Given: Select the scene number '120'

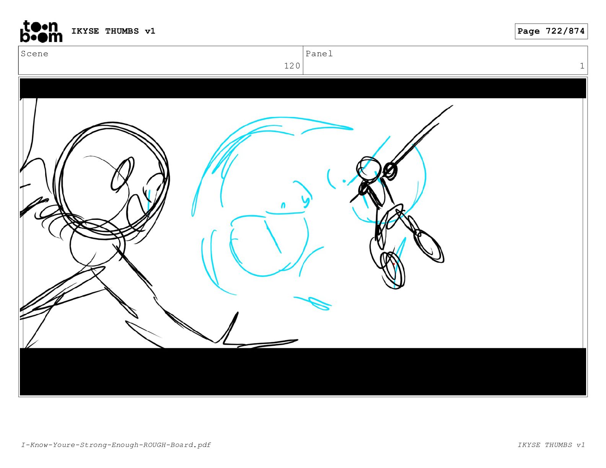Looking at the screenshot, I should click(x=292, y=66).
